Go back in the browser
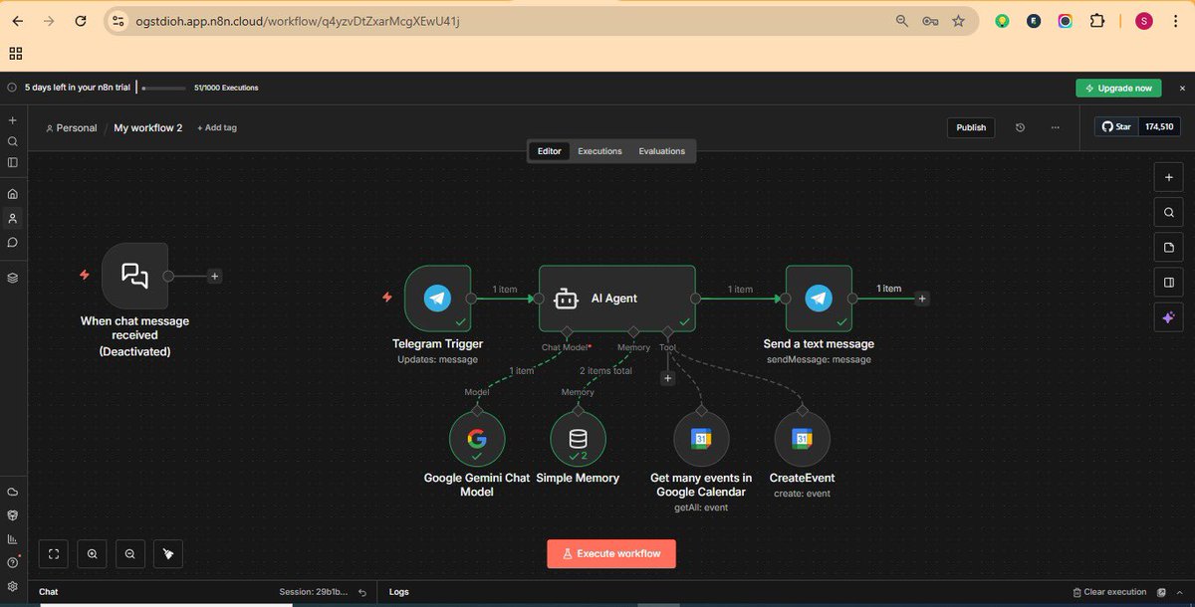The width and height of the screenshot is (1195, 607). pyautogui.click(x=16, y=21)
